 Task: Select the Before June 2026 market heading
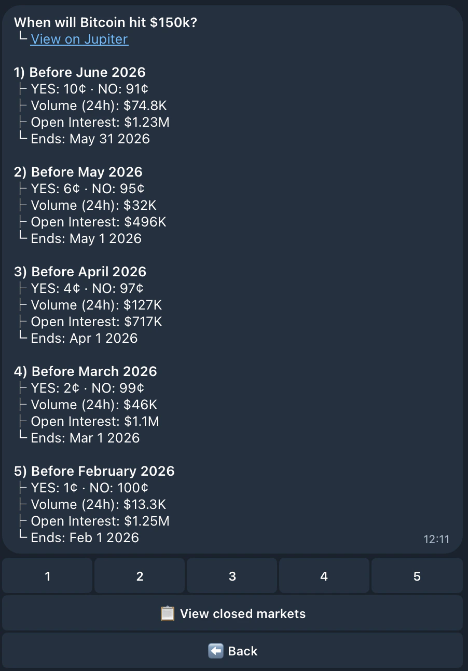80,72
